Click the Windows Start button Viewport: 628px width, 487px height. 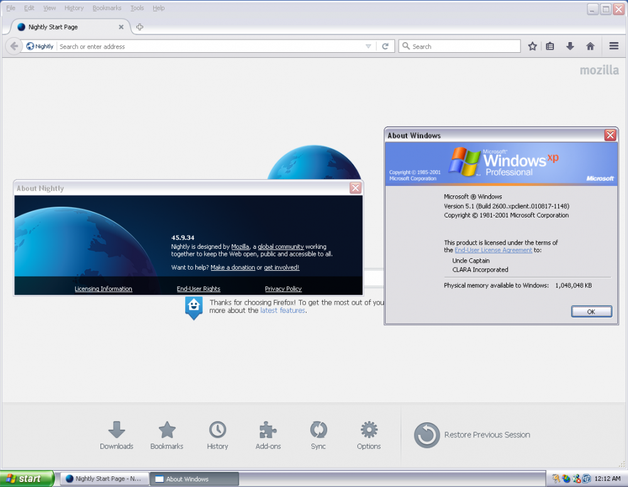[x=22, y=479]
